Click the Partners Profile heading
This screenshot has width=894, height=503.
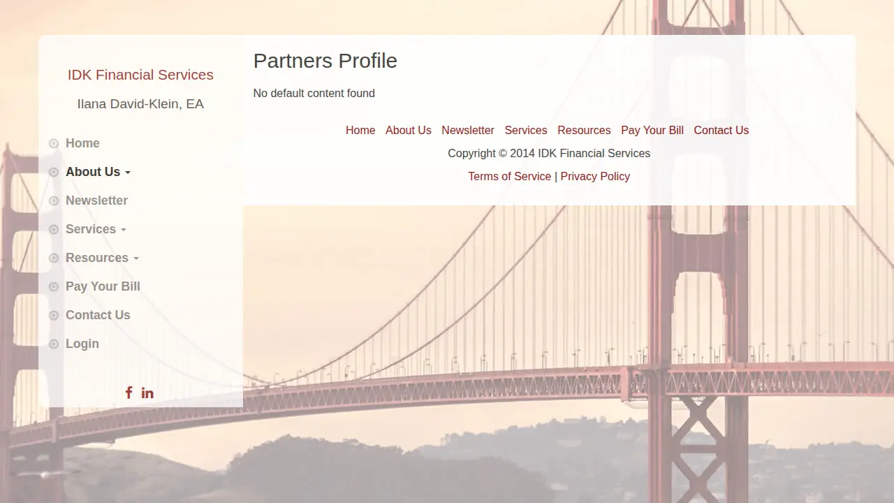[x=325, y=61]
